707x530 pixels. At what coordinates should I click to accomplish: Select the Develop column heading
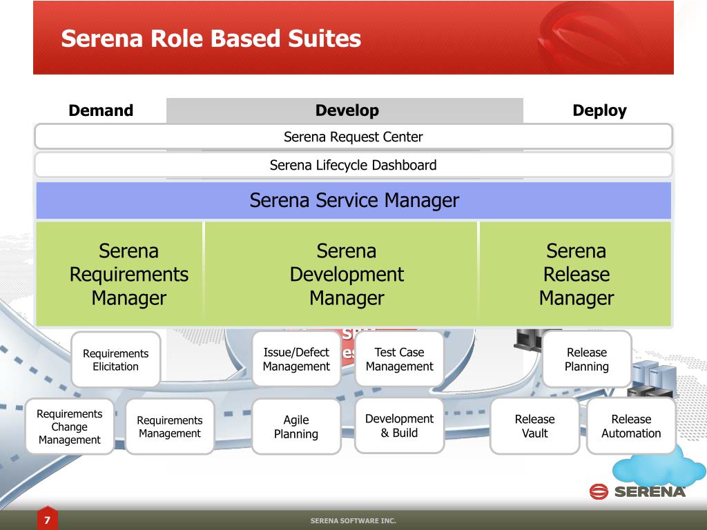point(347,110)
